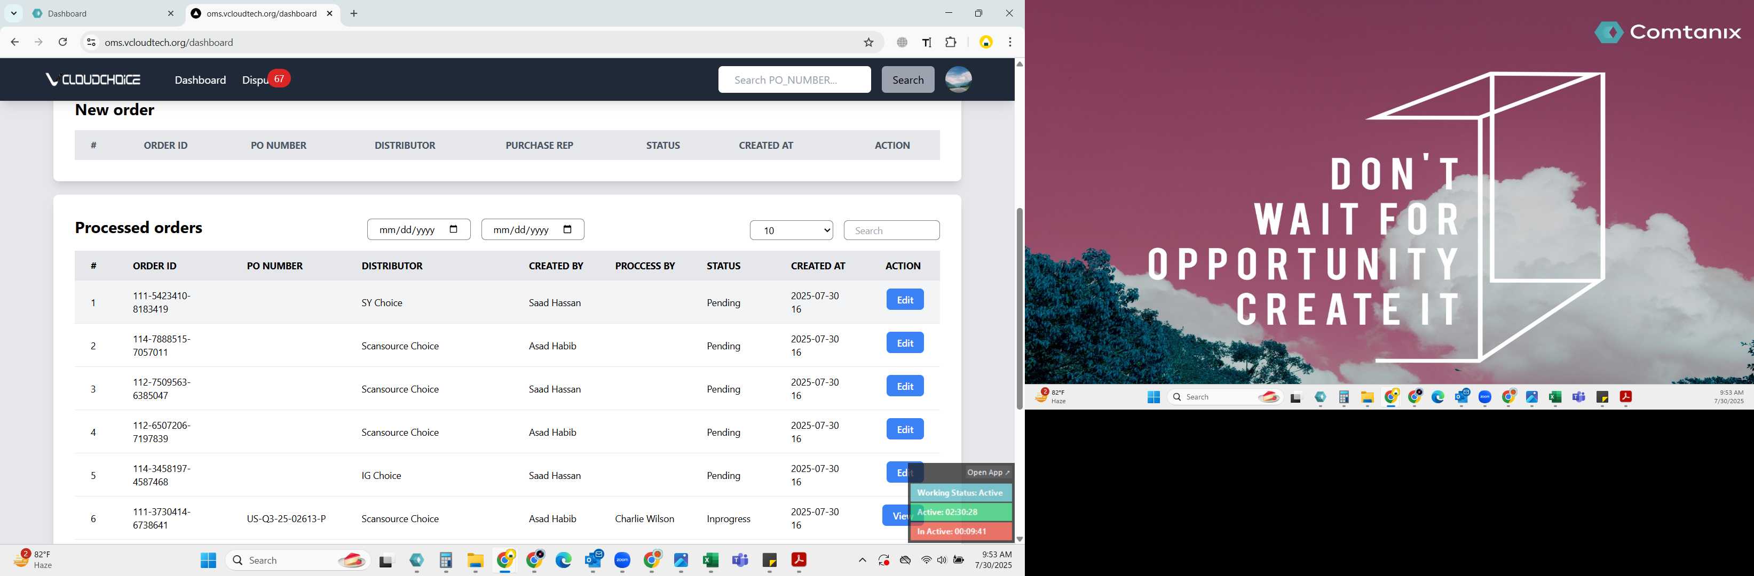Reload the oms.vcloudtech.org page
The image size is (1754, 576).
(x=62, y=42)
